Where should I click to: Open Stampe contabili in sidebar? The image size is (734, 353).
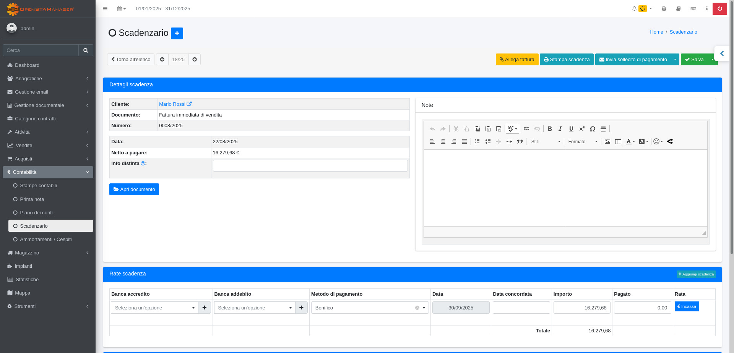[51, 185]
